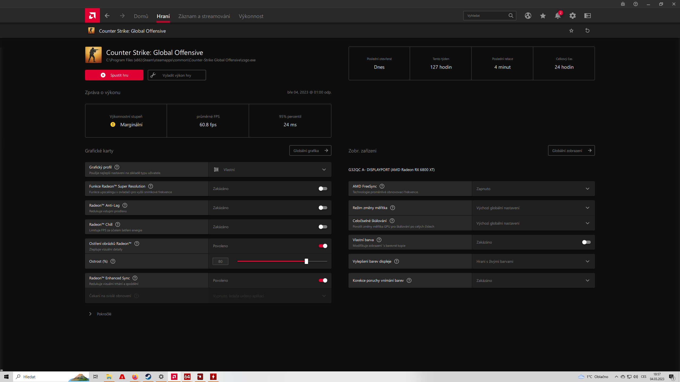This screenshot has width=680, height=382.
Task: Open the help icon in title bar
Action: pos(636,4)
